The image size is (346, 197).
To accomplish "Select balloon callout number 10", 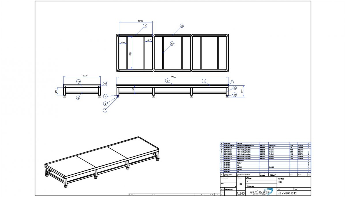I will (x=105, y=84).
